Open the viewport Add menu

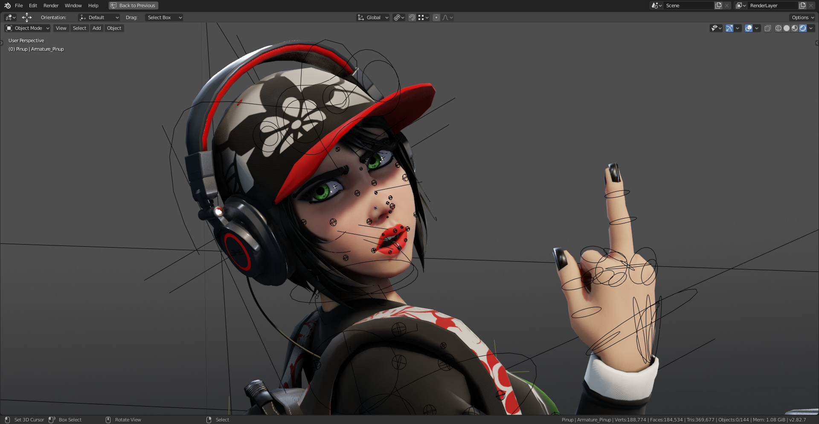97,28
